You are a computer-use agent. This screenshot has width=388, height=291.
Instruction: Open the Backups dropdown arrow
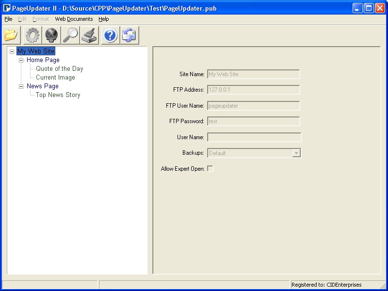(x=296, y=153)
